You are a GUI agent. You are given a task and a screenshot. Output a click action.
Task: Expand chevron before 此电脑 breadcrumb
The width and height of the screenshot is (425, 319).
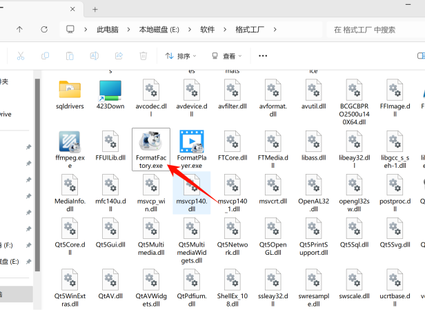tap(86, 29)
